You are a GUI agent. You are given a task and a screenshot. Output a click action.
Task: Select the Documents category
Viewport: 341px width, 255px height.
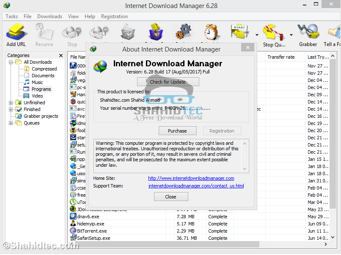pos(43,76)
